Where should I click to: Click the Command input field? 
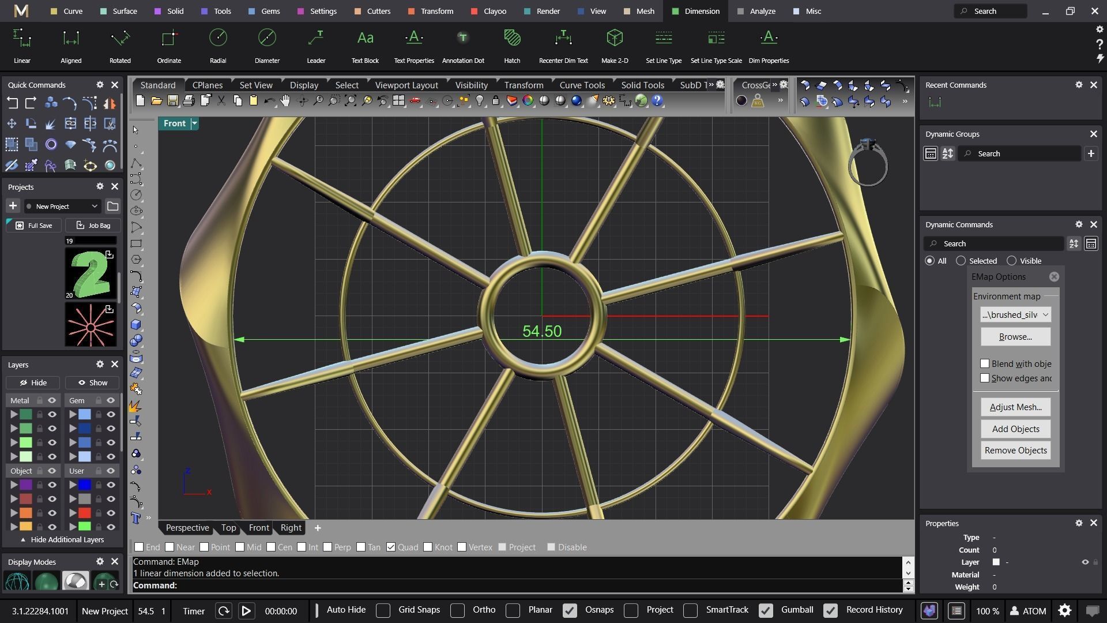coord(519,586)
